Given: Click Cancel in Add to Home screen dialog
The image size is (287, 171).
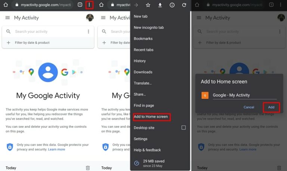Looking at the screenshot, I should click(x=249, y=107).
